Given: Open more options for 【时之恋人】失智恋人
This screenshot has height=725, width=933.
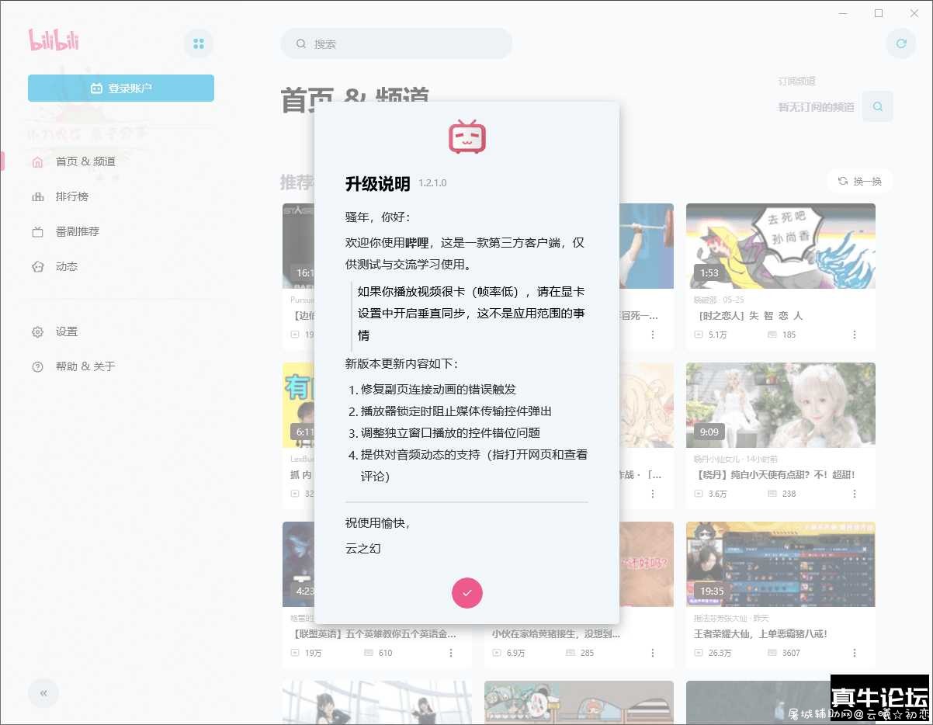Looking at the screenshot, I should (855, 335).
